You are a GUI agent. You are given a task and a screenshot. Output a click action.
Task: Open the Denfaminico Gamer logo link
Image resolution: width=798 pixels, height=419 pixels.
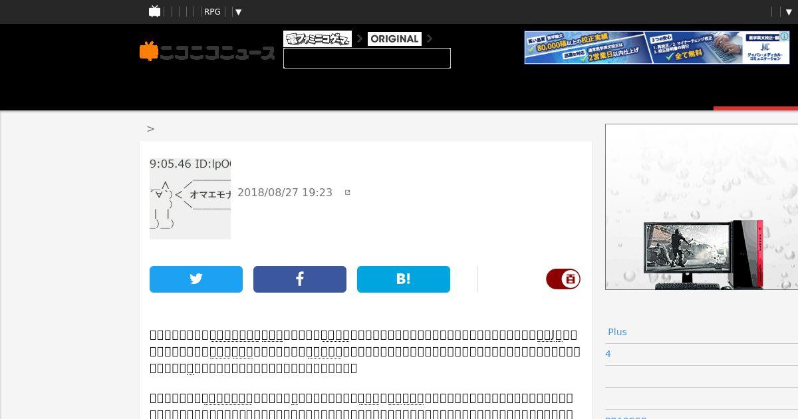tap(317, 39)
